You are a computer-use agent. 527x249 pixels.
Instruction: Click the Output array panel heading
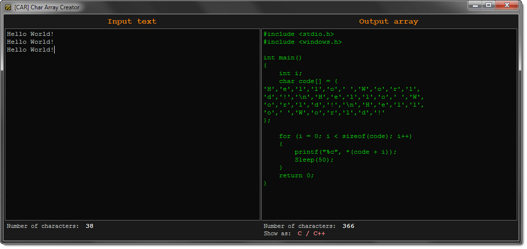[388, 21]
